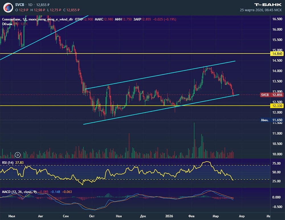The height and width of the screenshot is (220, 285).
Task: Click the 13.500 price axis value
Action: click(277, 81)
